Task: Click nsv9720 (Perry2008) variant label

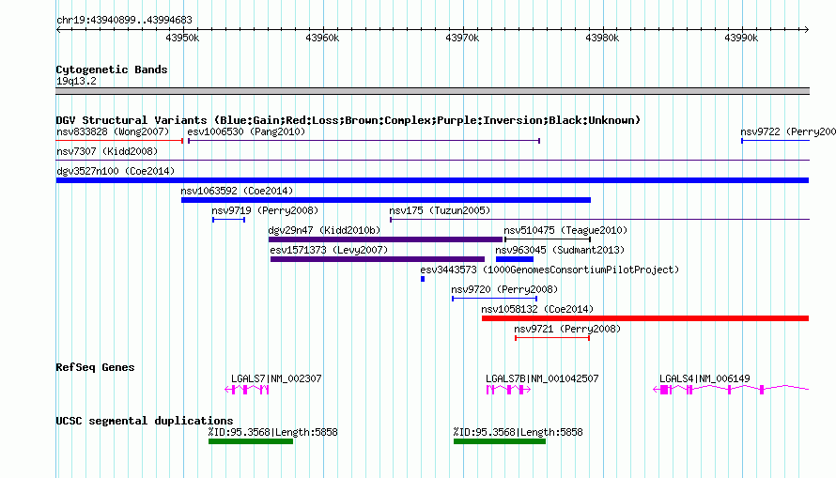Action: point(504,289)
